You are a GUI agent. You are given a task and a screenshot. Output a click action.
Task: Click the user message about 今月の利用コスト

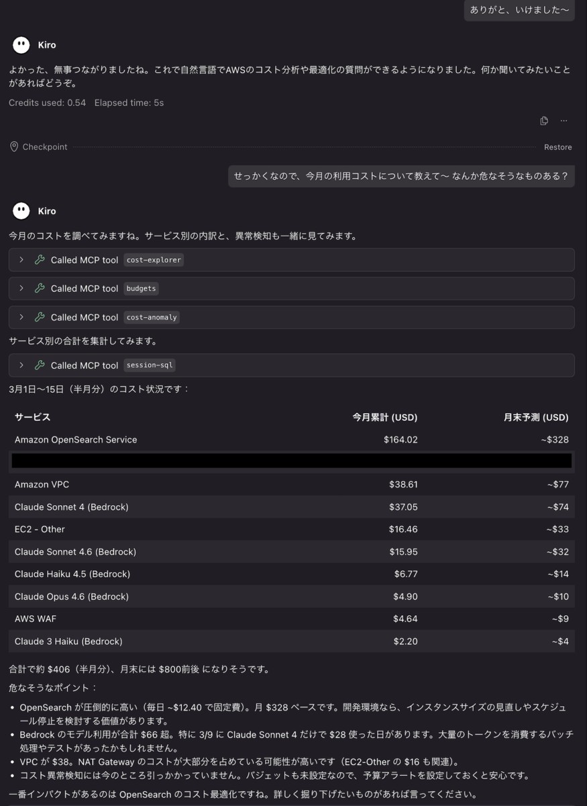click(401, 176)
